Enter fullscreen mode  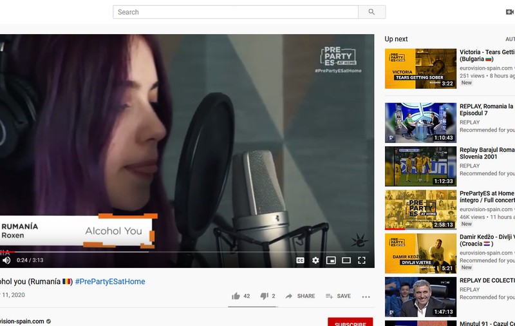(x=362, y=260)
